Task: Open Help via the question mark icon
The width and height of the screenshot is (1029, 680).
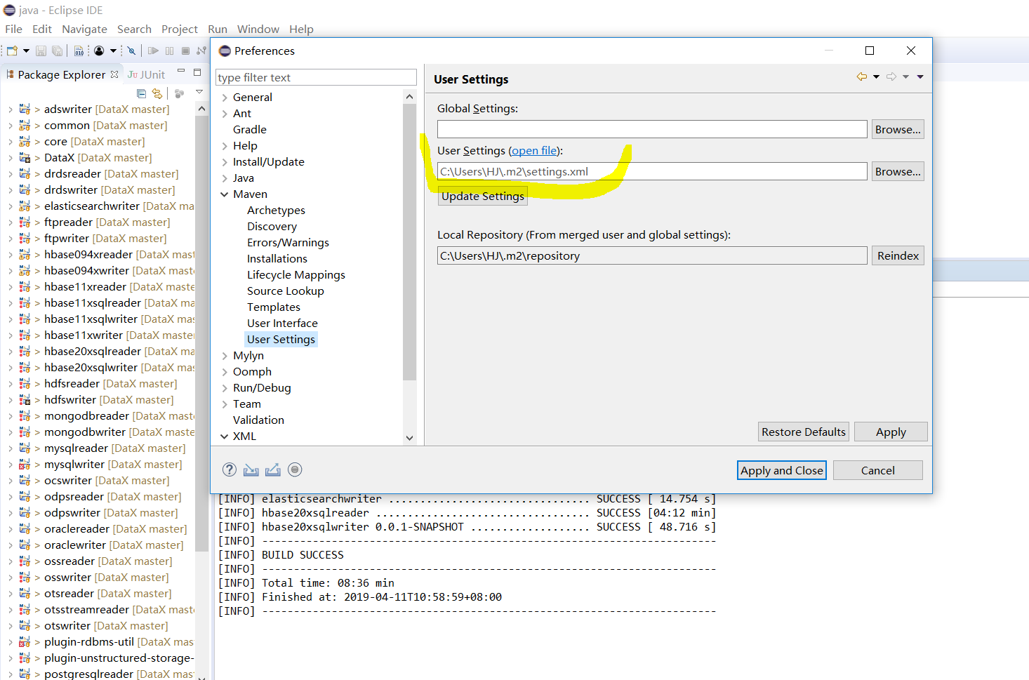Action: click(x=230, y=469)
